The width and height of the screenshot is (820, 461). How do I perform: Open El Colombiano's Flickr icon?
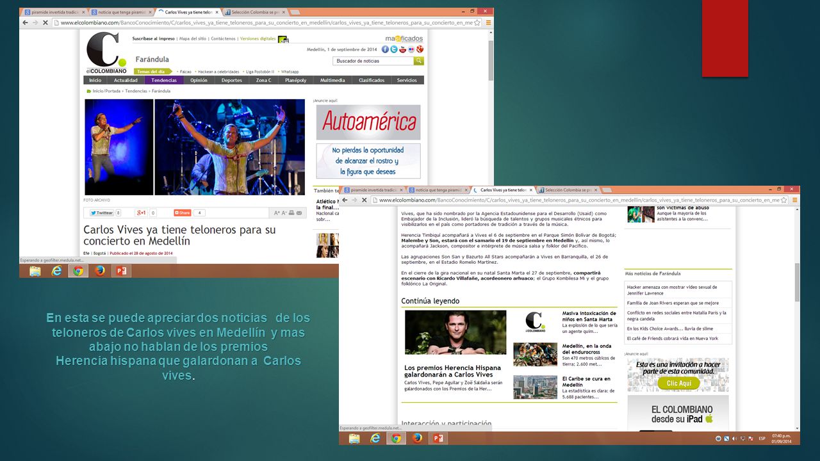[x=411, y=49]
